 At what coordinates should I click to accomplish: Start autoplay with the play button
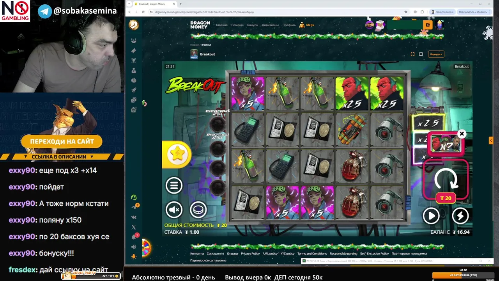(431, 216)
